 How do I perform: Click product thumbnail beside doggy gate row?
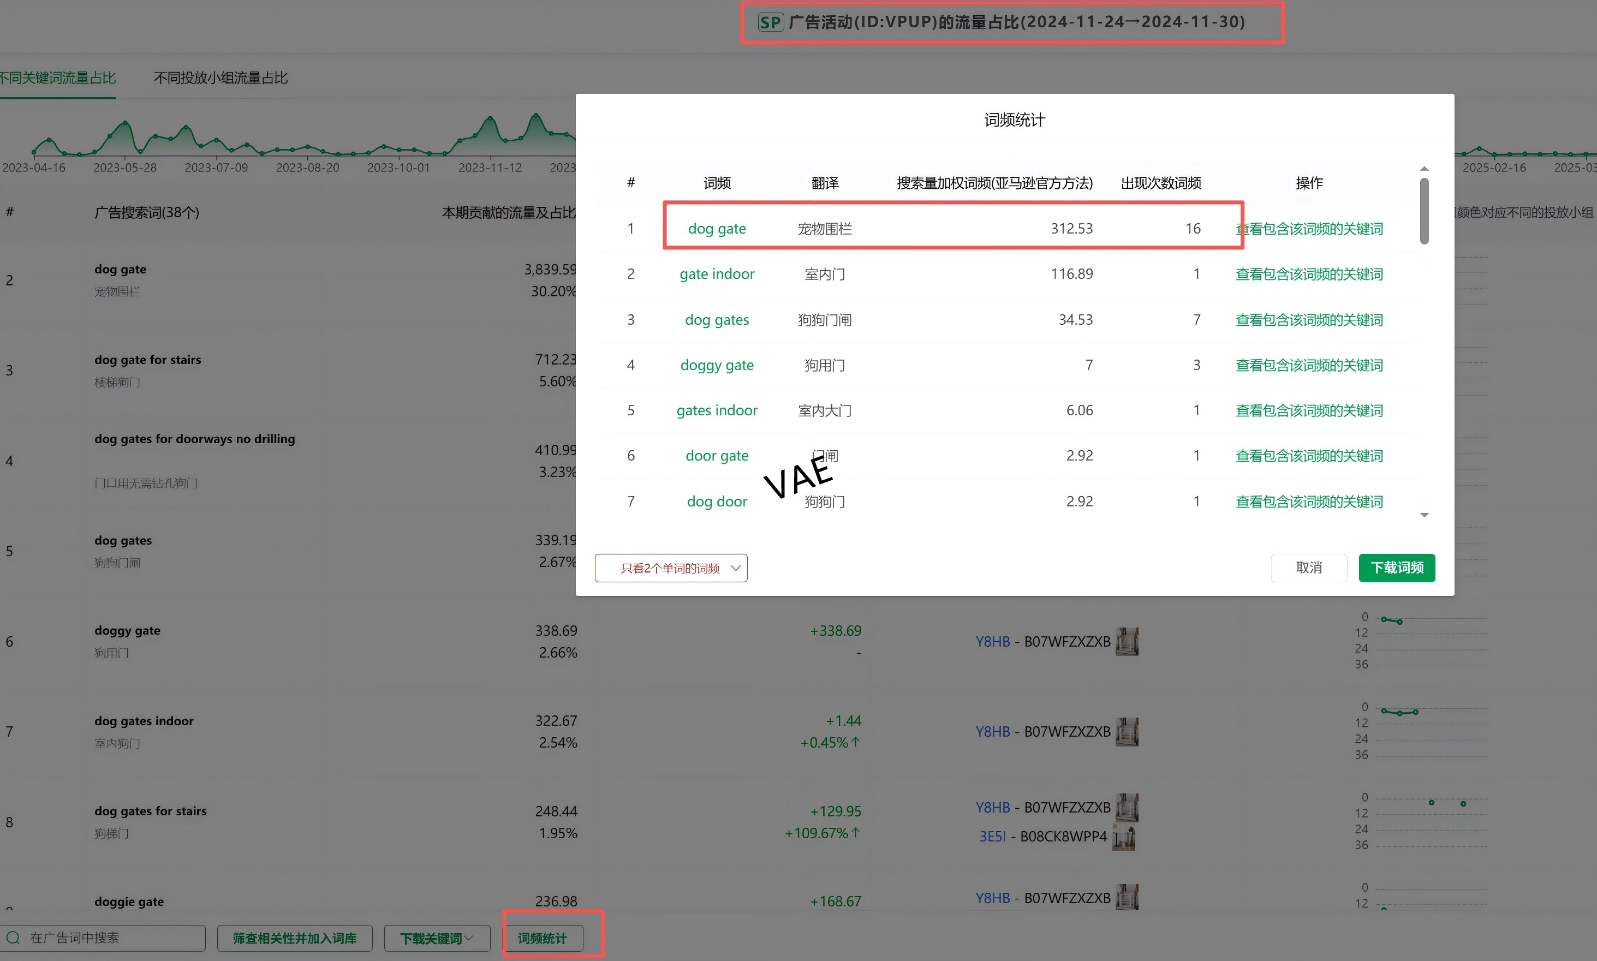tap(1127, 641)
